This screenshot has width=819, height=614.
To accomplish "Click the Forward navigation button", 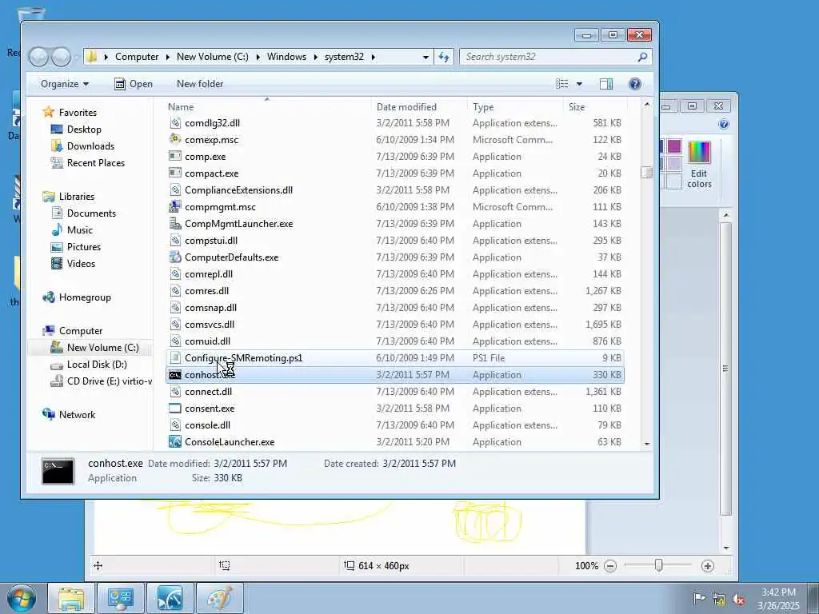I will [x=61, y=57].
